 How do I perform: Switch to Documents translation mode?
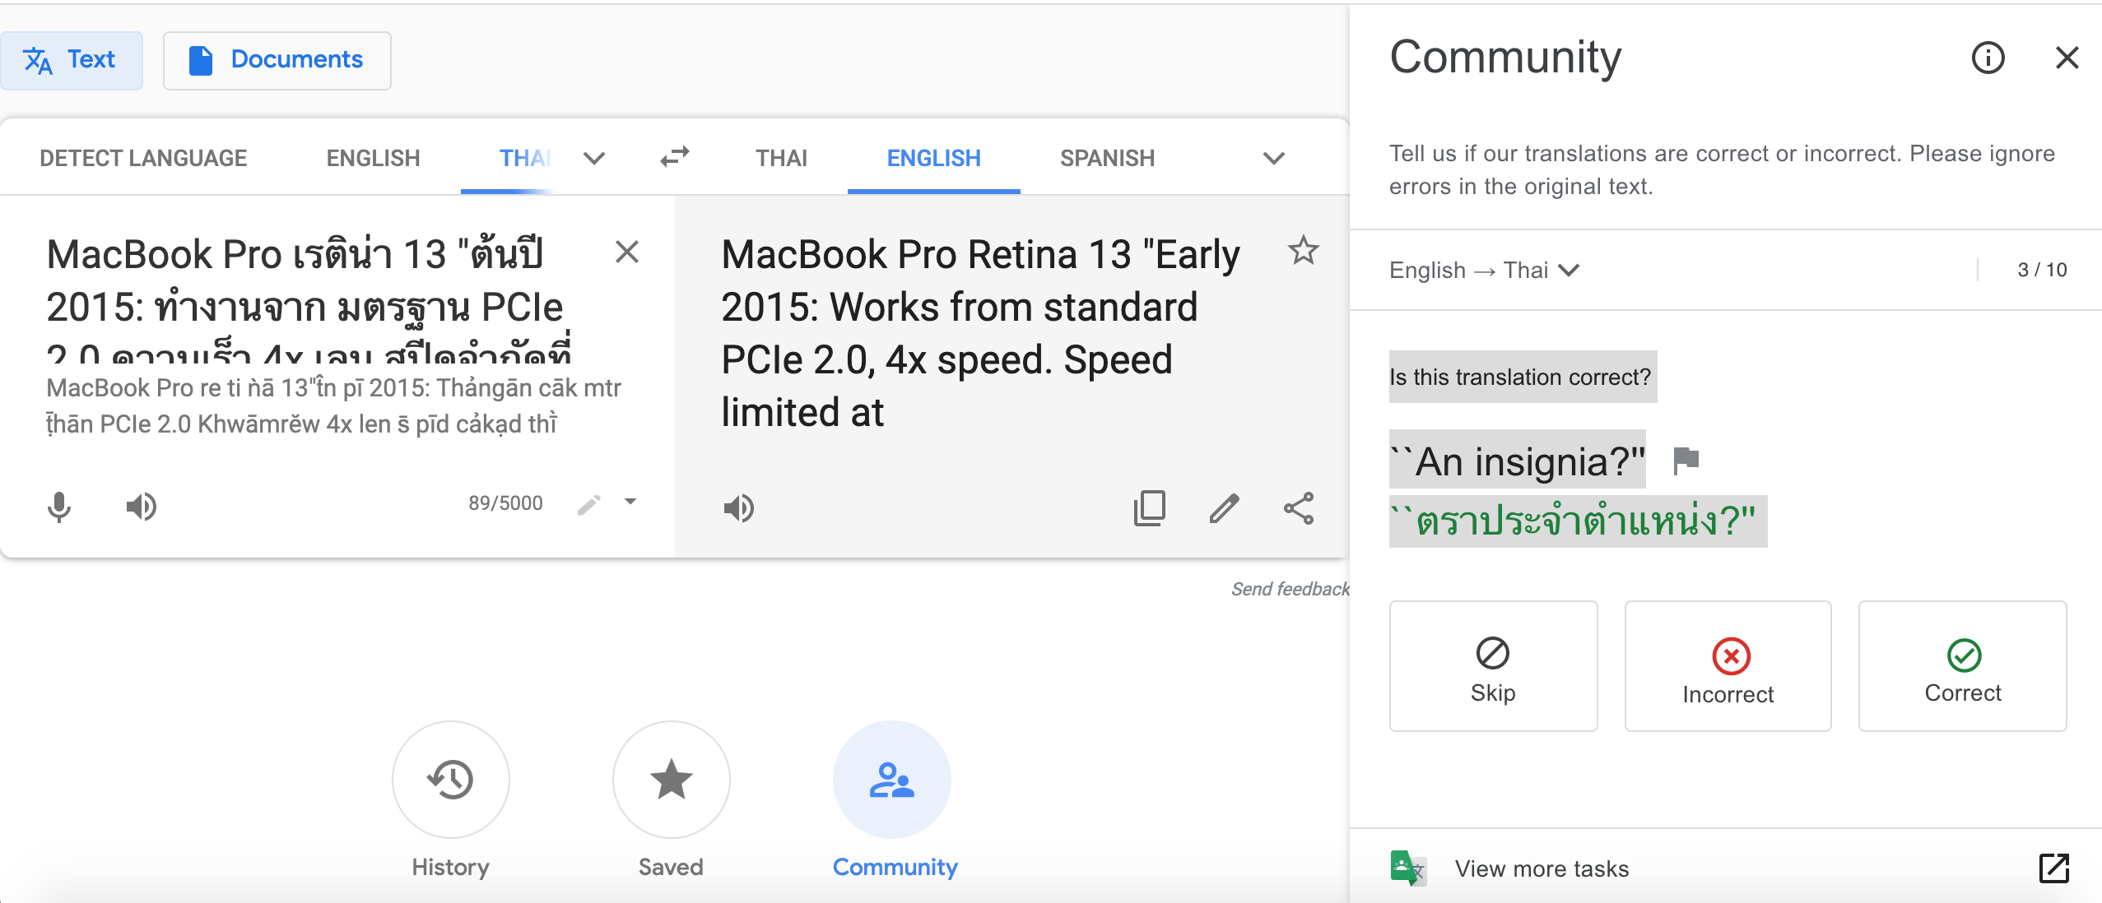coord(277,60)
